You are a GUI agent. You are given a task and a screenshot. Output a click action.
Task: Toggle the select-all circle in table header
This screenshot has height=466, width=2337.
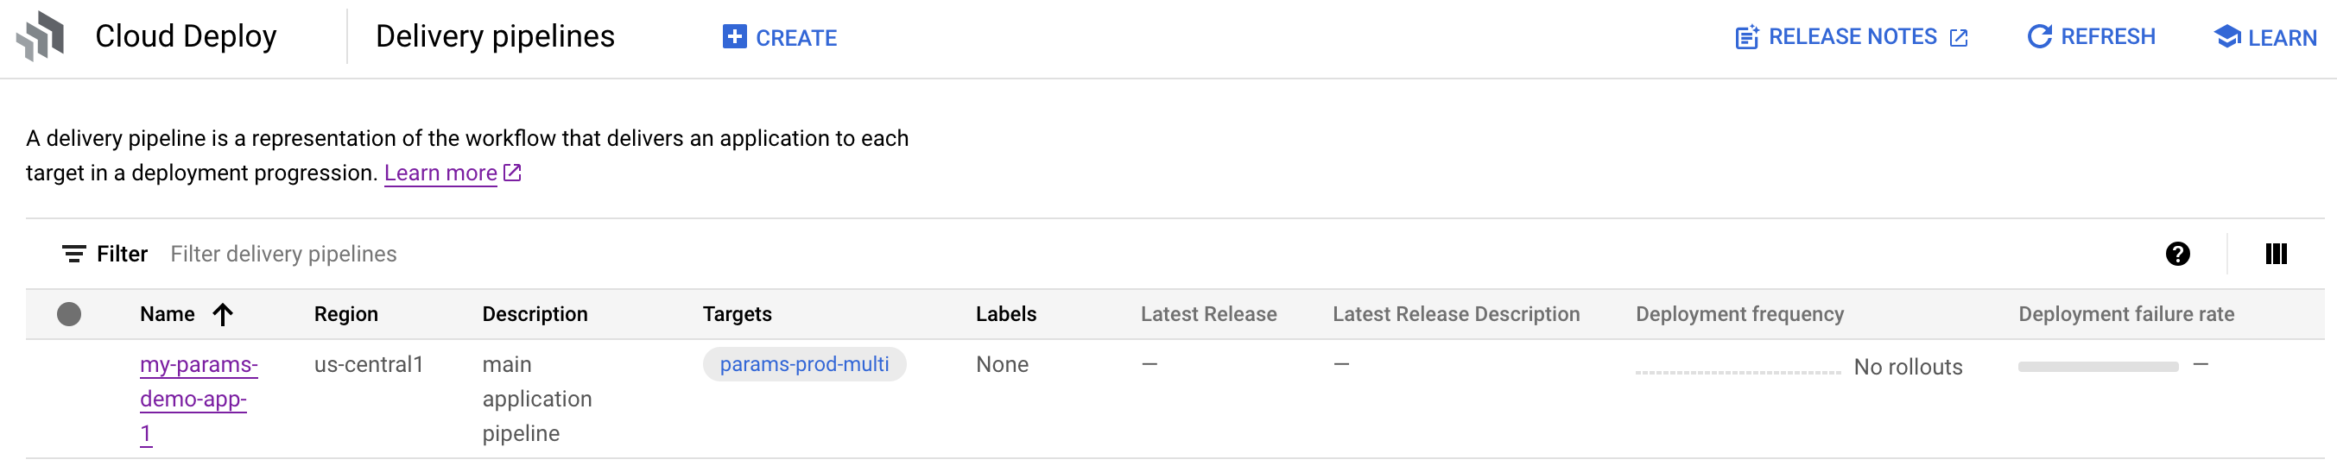coord(69,314)
